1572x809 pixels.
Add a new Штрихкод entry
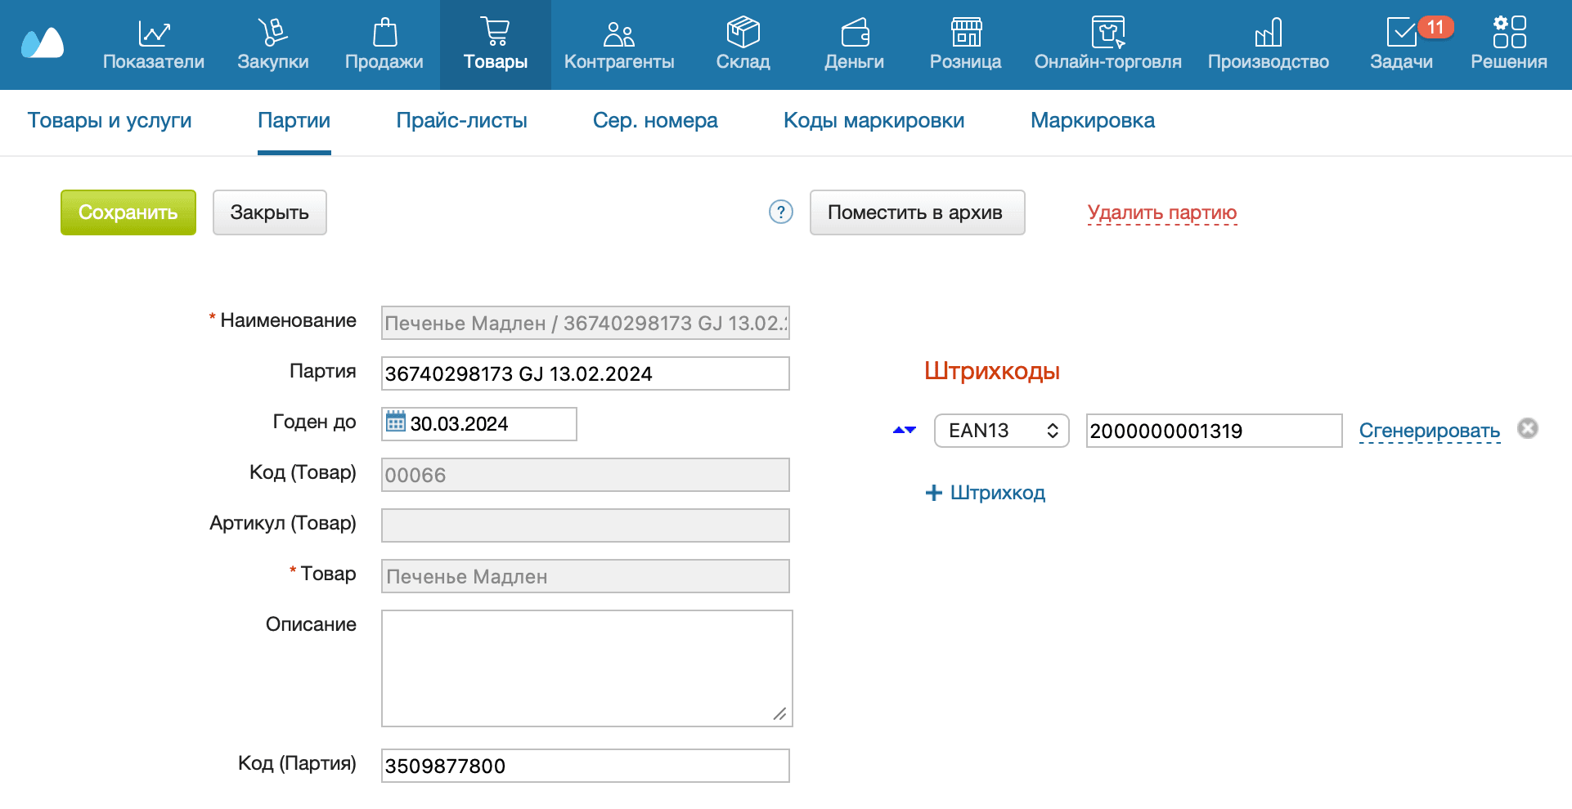(986, 493)
